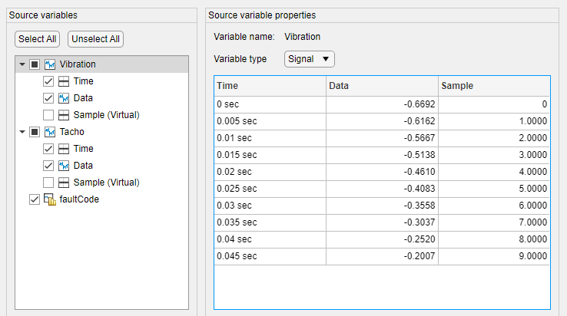Viewport: 567px width, 316px height.
Task: Click the faultCode condition variable icon
Action: click(50, 199)
